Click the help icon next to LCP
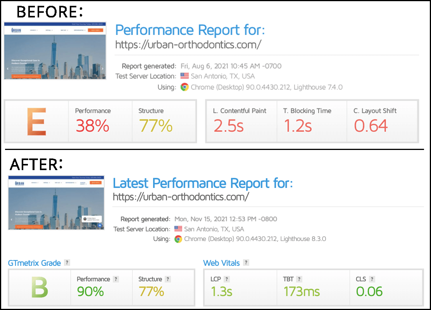The image size is (431, 310). pos(226,279)
